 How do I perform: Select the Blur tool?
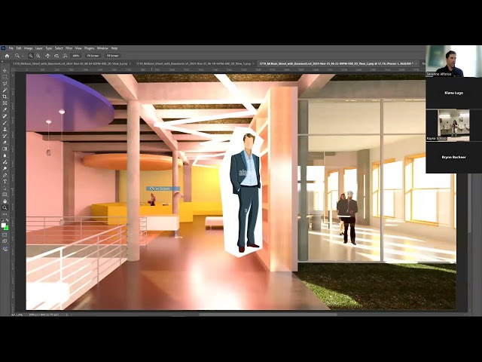pos(5,155)
